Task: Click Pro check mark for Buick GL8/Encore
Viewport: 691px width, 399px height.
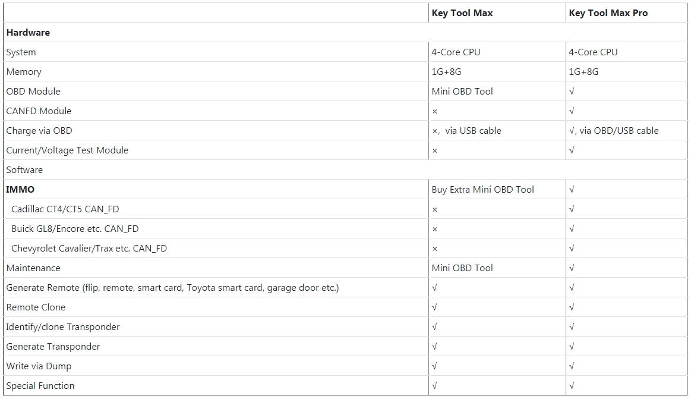Action: [x=572, y=229]
